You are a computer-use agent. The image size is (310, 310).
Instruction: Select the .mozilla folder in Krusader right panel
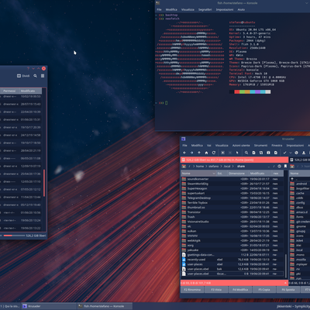click(x=300, y=260)
